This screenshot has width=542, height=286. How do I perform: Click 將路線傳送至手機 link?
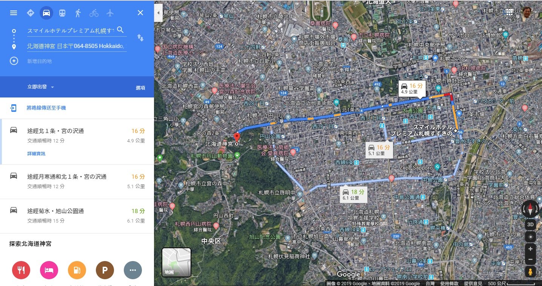click(x=46, y=108)
